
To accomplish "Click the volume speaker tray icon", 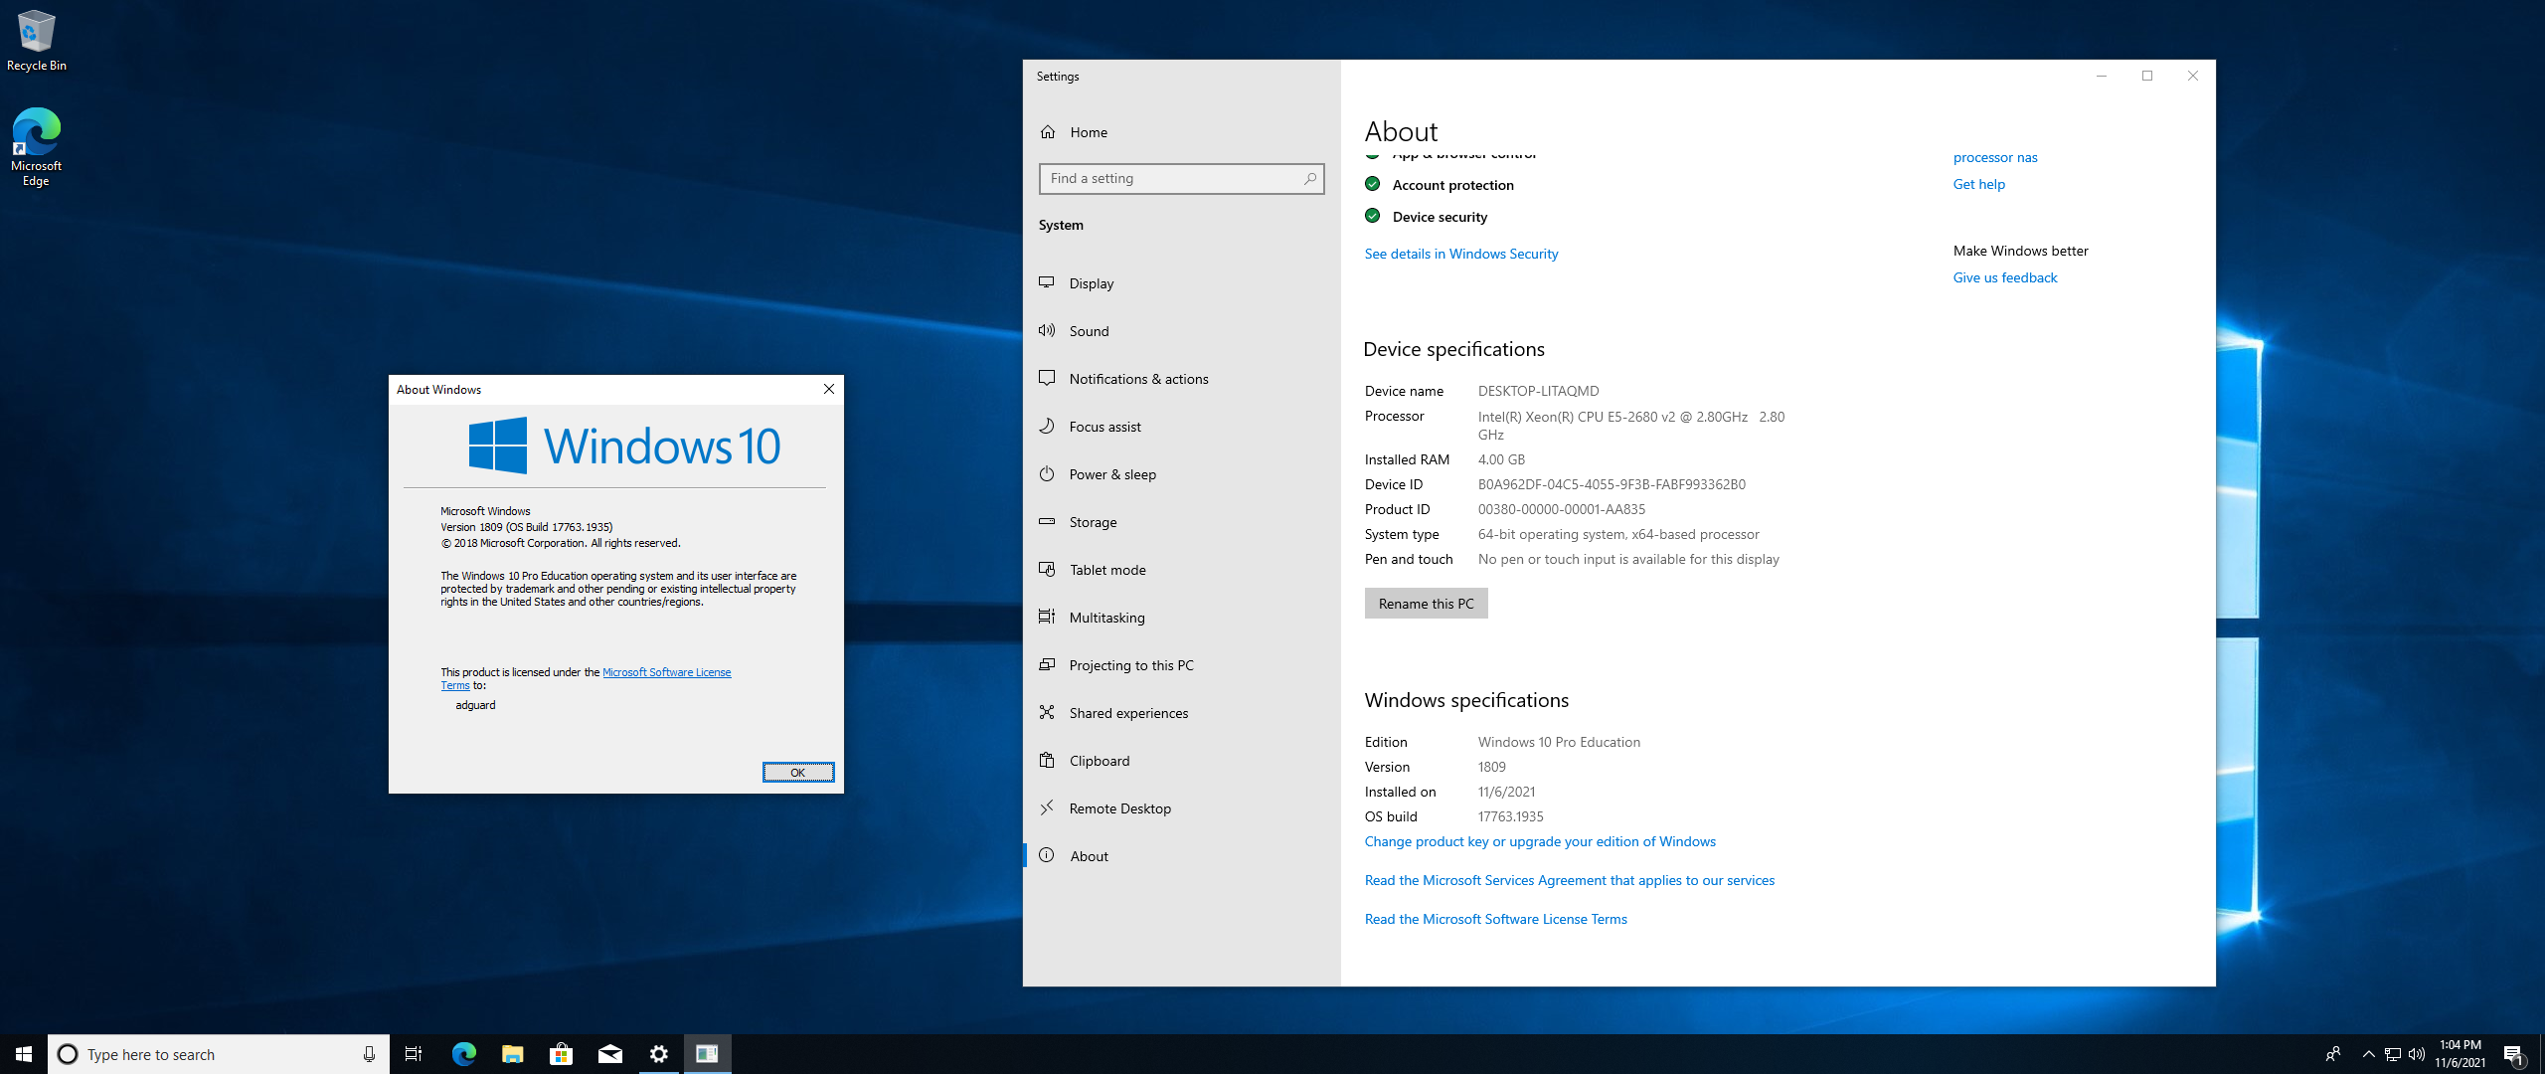I will coord(2417,1054).
